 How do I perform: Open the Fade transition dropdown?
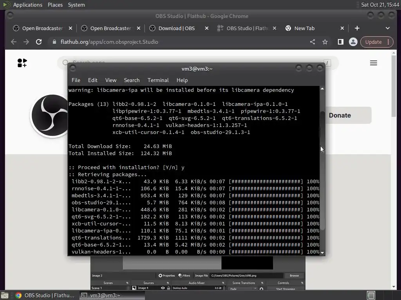tap(243, 289)
